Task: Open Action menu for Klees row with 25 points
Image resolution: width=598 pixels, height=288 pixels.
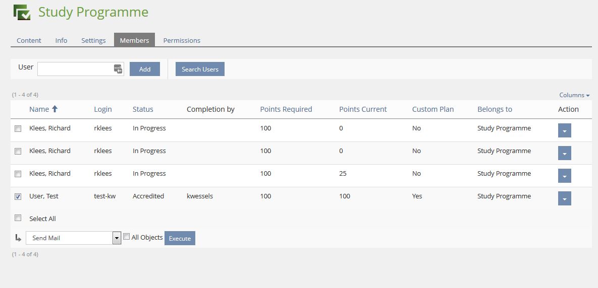Action: point(564,176)
